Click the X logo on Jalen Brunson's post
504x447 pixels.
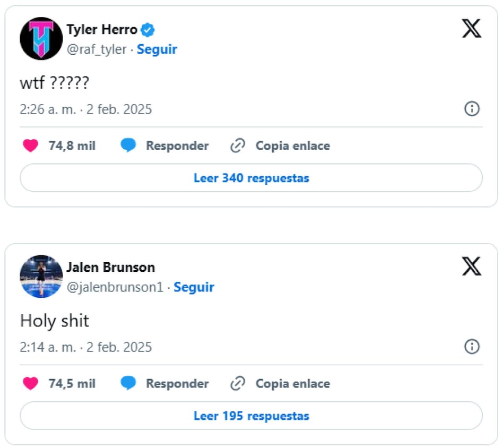tap(471, 267)
